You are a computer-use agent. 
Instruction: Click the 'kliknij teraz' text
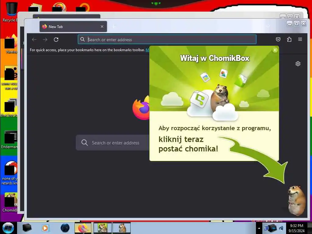[x=181, y=139]
